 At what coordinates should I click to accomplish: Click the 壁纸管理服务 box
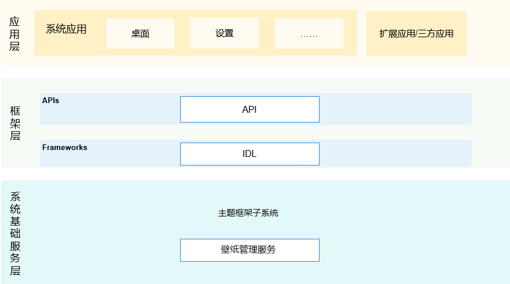point(250,250)
